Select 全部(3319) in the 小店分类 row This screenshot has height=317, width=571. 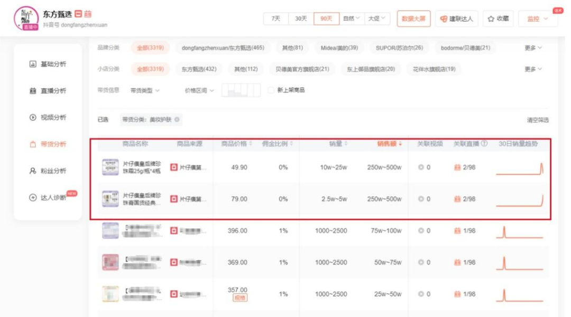pos(150,69)
